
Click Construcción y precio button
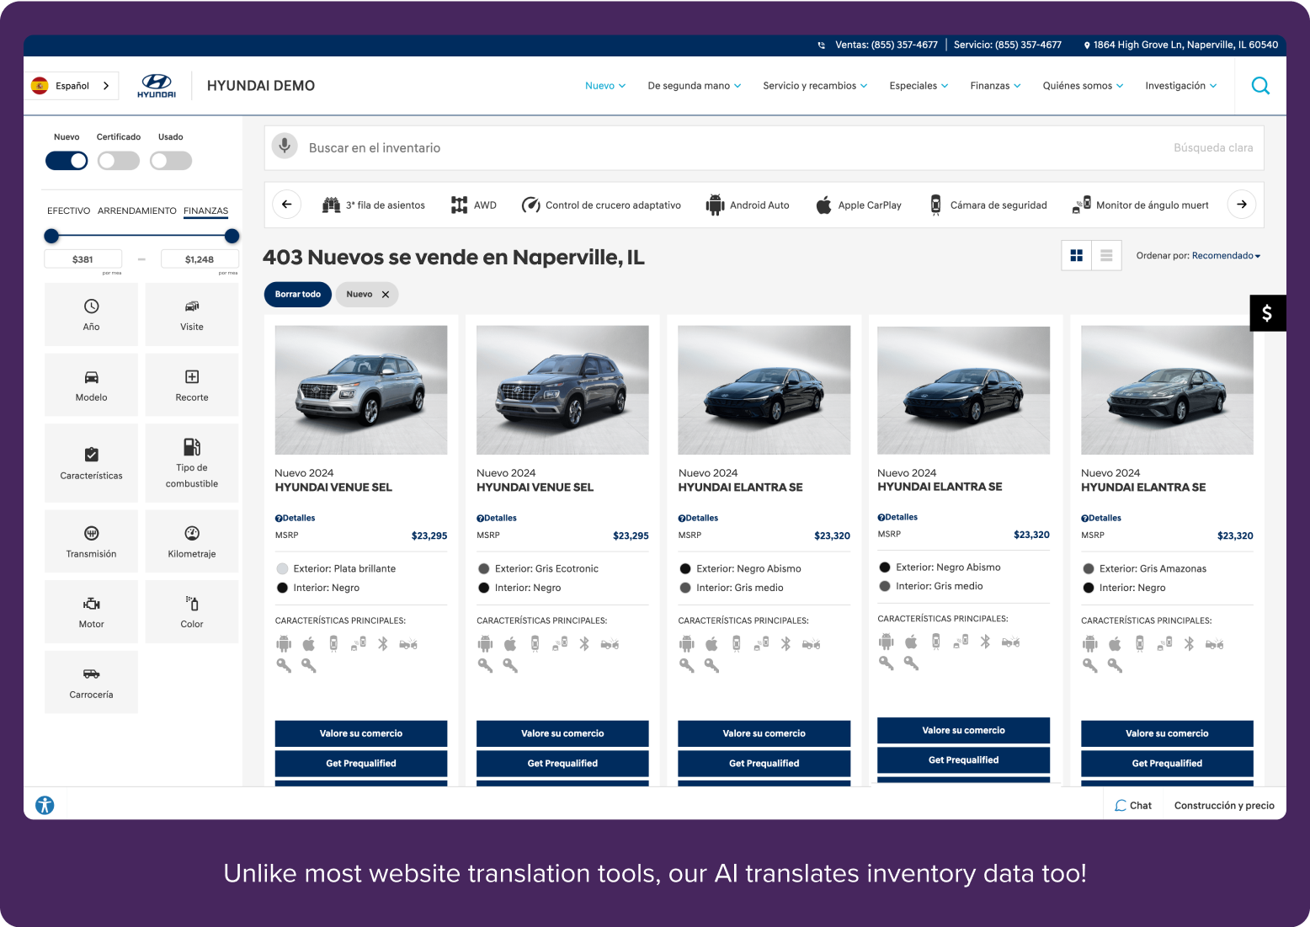pyautogui.click(x=1224, y=806)
